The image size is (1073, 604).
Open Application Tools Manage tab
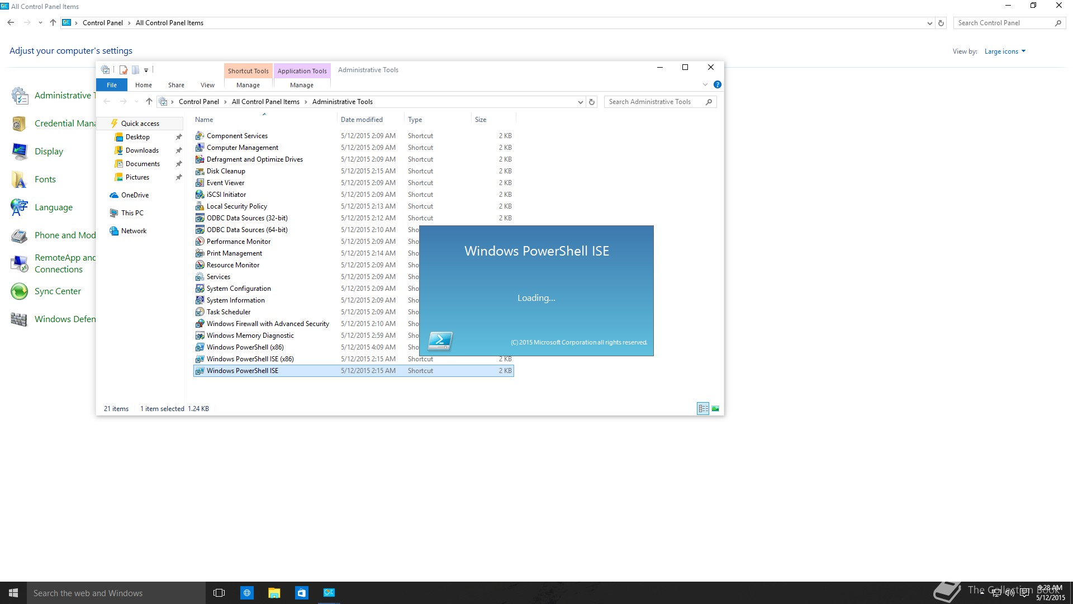302,85
